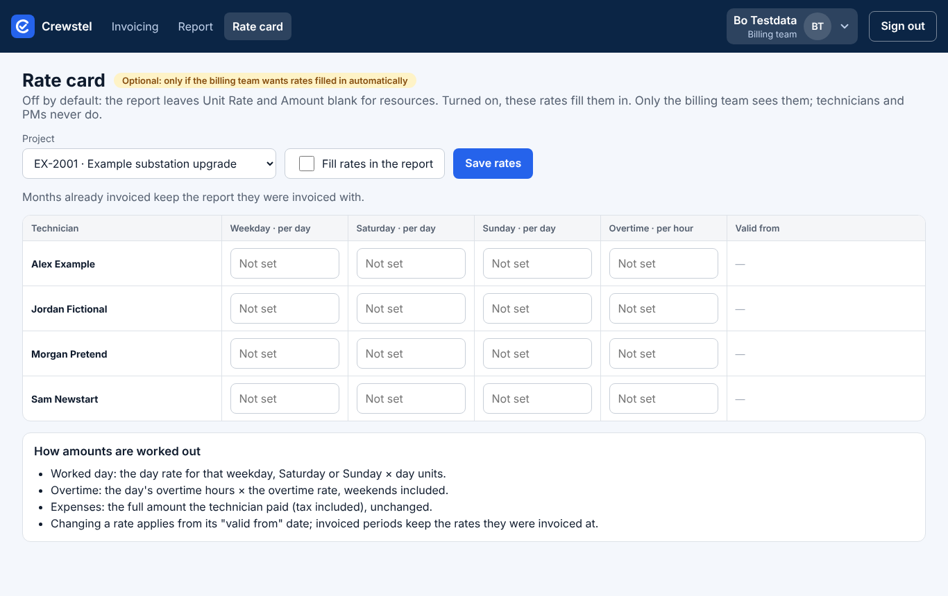
Task: Go to the Report tab
Action: [x=196, y=26]
